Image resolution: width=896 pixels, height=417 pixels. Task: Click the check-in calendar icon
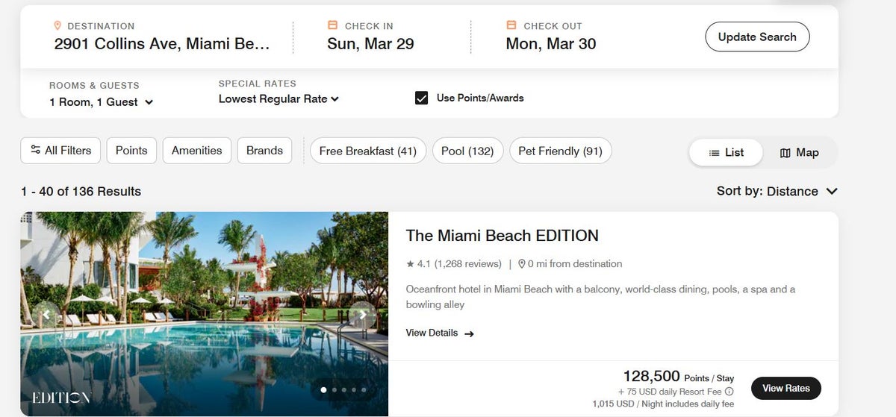[333, 25]
